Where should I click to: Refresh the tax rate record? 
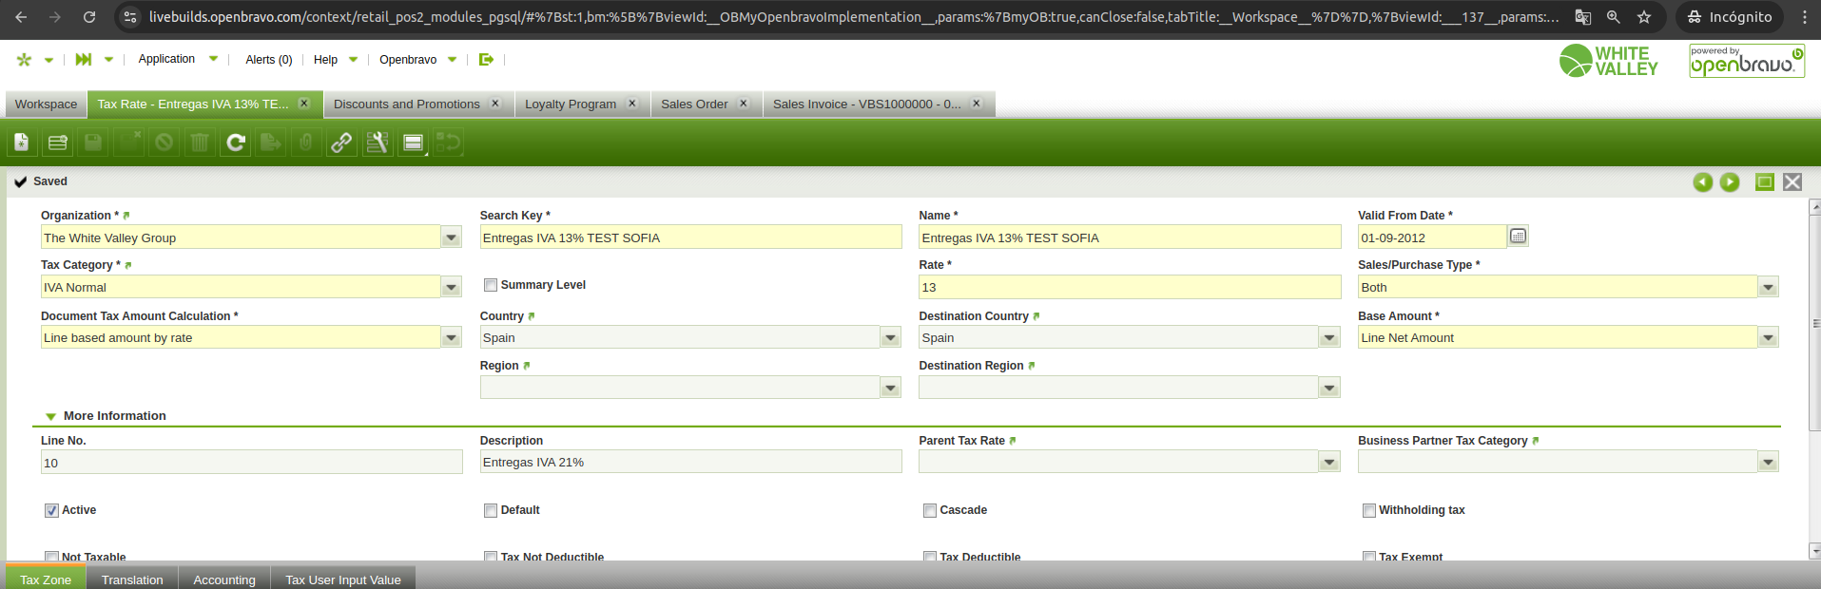pyautogui.click(x=235, y=142)
